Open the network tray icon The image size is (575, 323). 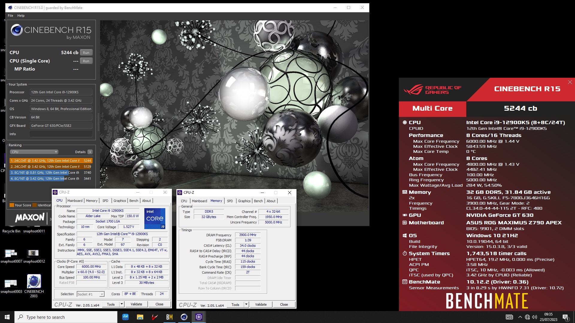point(527,317)
